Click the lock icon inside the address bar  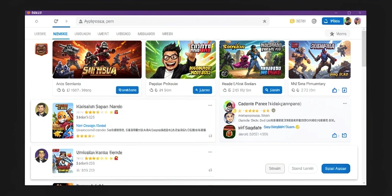tap(81, 21)
